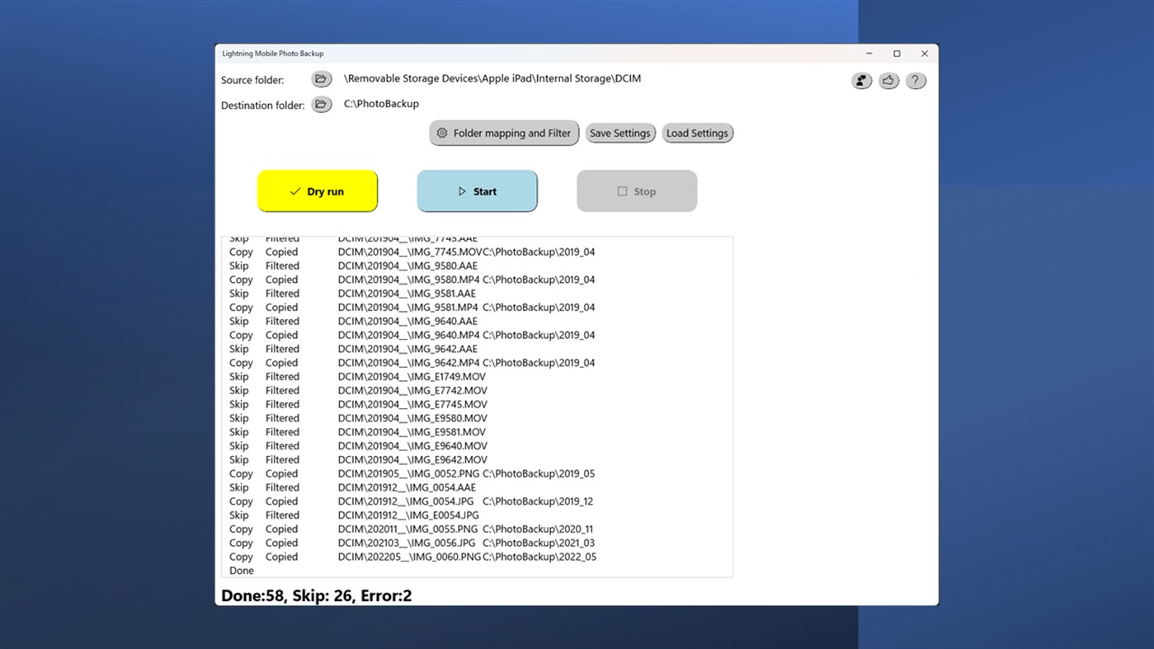
Task: Click the C:\PhotoBackup destination path text
Action: pyautogui.click(x=381, y=104)
